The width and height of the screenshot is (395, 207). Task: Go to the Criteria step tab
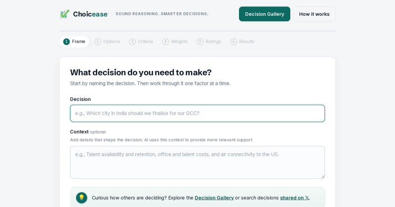[x=141, y=41]
